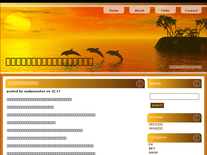
Task: Focus the sidebar search text field
Action: coord(174,97)
